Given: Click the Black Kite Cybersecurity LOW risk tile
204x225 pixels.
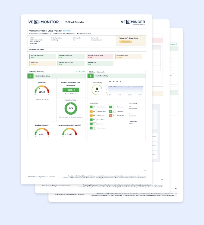Looking at the screenshot, I should click(x=42, y=56).
